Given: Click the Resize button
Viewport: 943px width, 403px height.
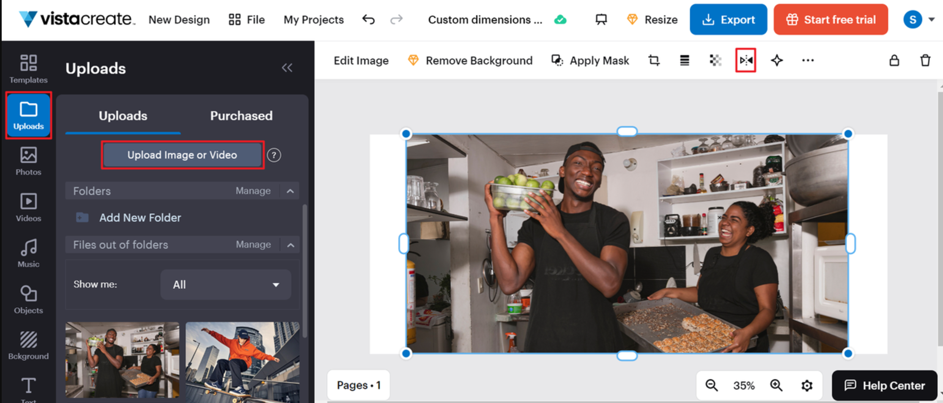Looking at the screenshot, I should pyautogui.click(x=652, y=19).
